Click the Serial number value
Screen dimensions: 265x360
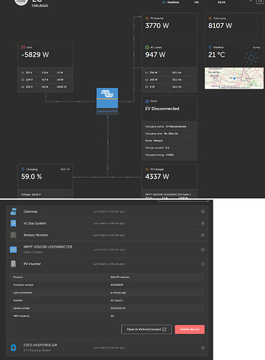coord(118,308)
